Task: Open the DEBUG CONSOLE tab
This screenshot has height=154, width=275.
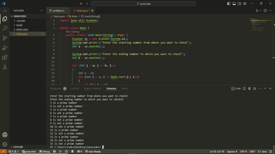Action: 92,89
